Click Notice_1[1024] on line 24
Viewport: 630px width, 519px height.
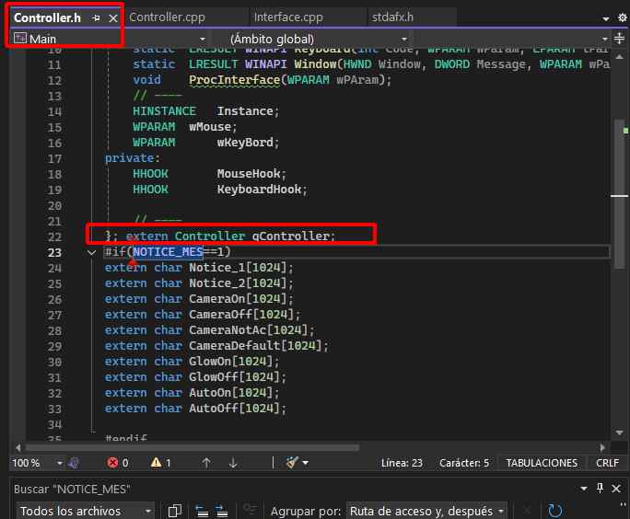238,268
